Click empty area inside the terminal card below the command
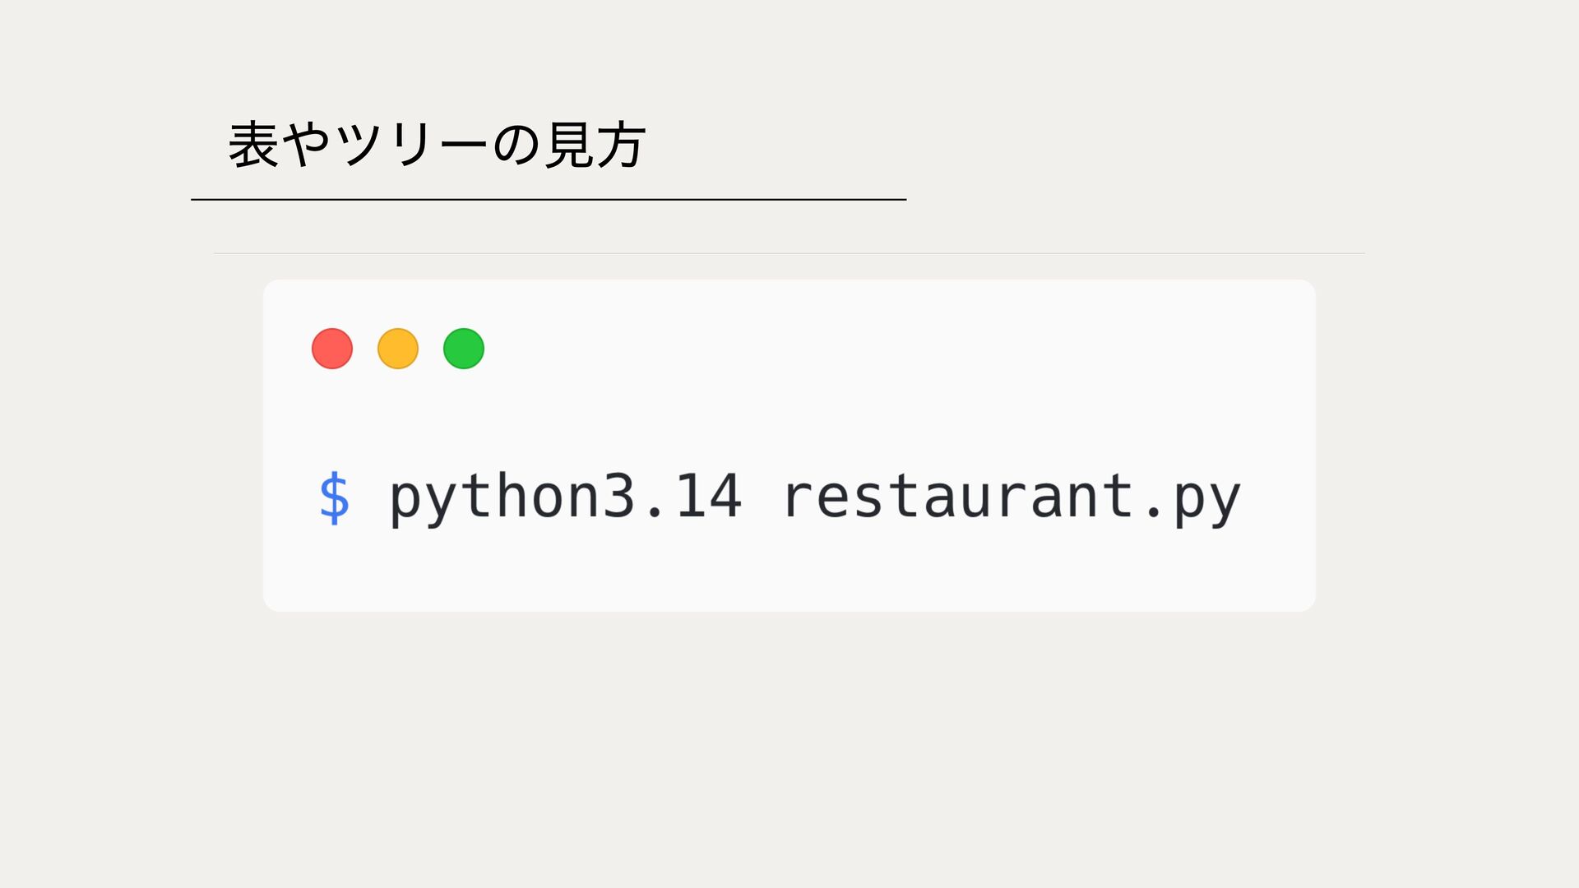 click(789, 576)
